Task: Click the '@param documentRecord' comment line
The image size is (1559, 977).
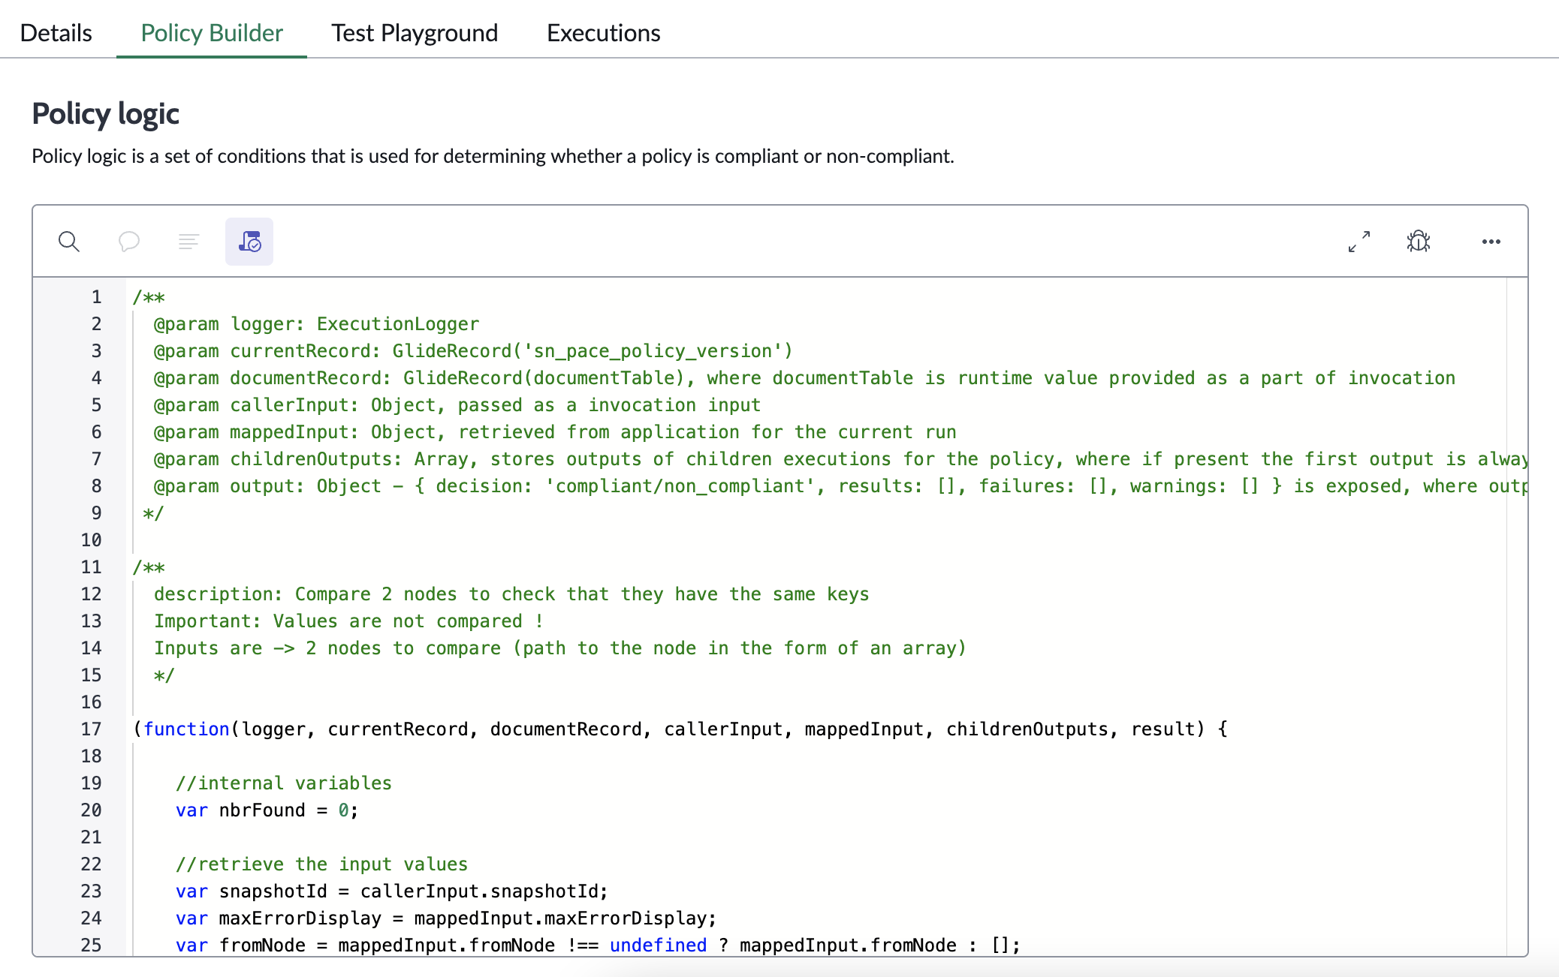Action: [x=804, y=378]
